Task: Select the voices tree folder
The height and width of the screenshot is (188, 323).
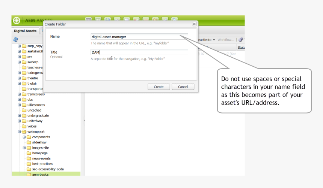Action: coord(32,126)
